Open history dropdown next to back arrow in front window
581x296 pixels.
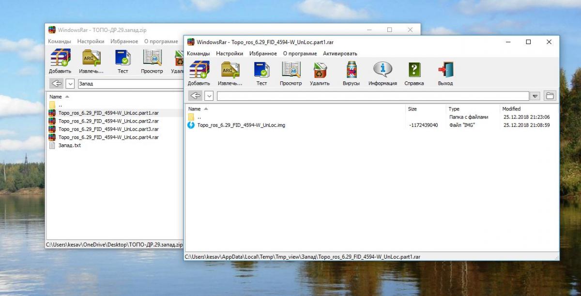coord(209,96)
